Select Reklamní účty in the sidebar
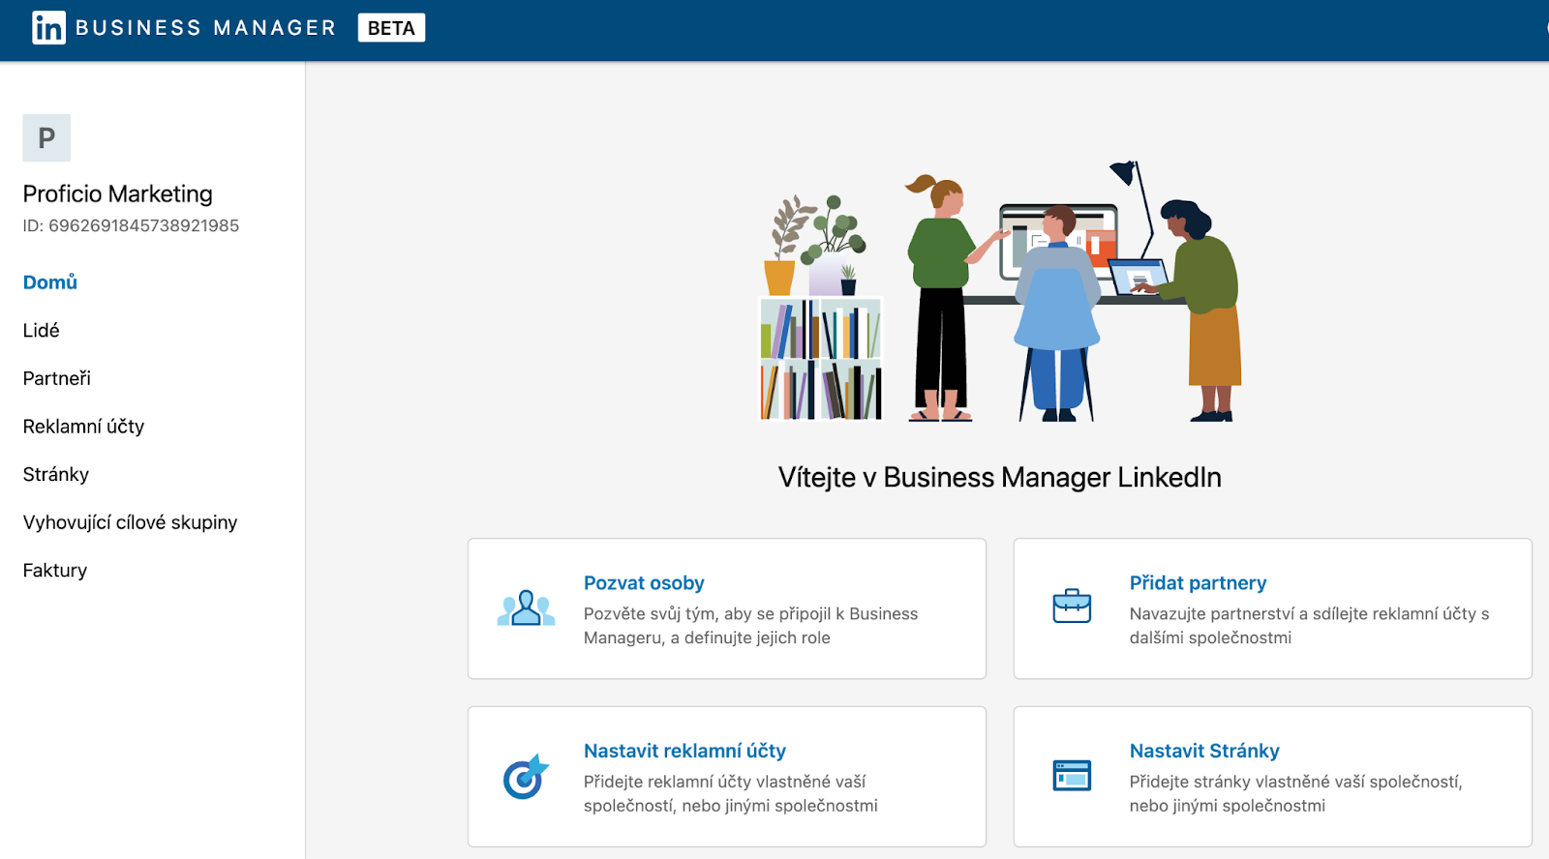Image resolution: width=1549 pixels, height=859 pixels. (x=83, y=427)
